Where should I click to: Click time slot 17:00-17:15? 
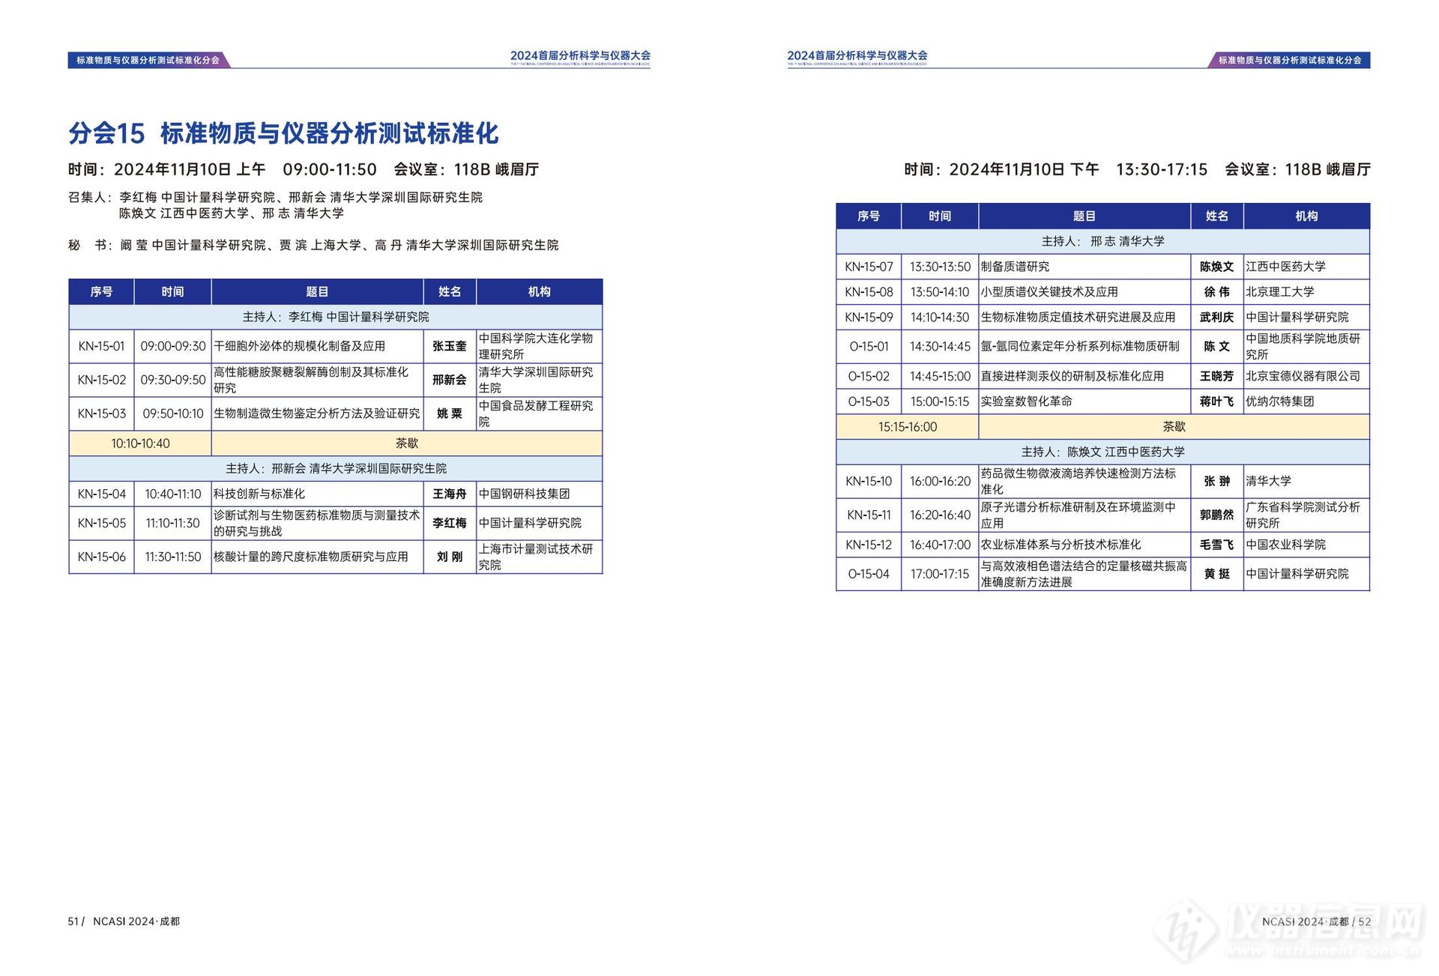click(940, 574)
